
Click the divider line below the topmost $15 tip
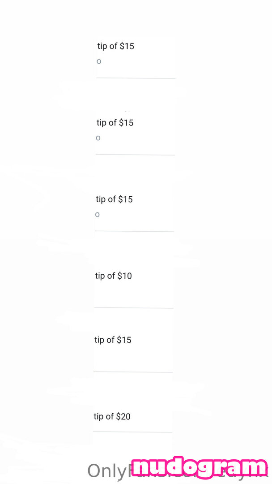pyautogui.click(x=136, y=78)
